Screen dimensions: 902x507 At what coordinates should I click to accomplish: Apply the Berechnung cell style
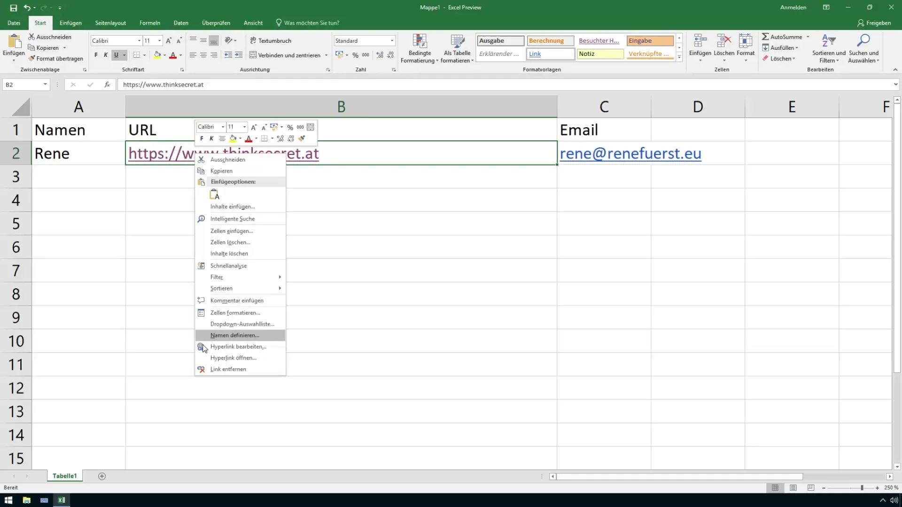coord(550,41)
